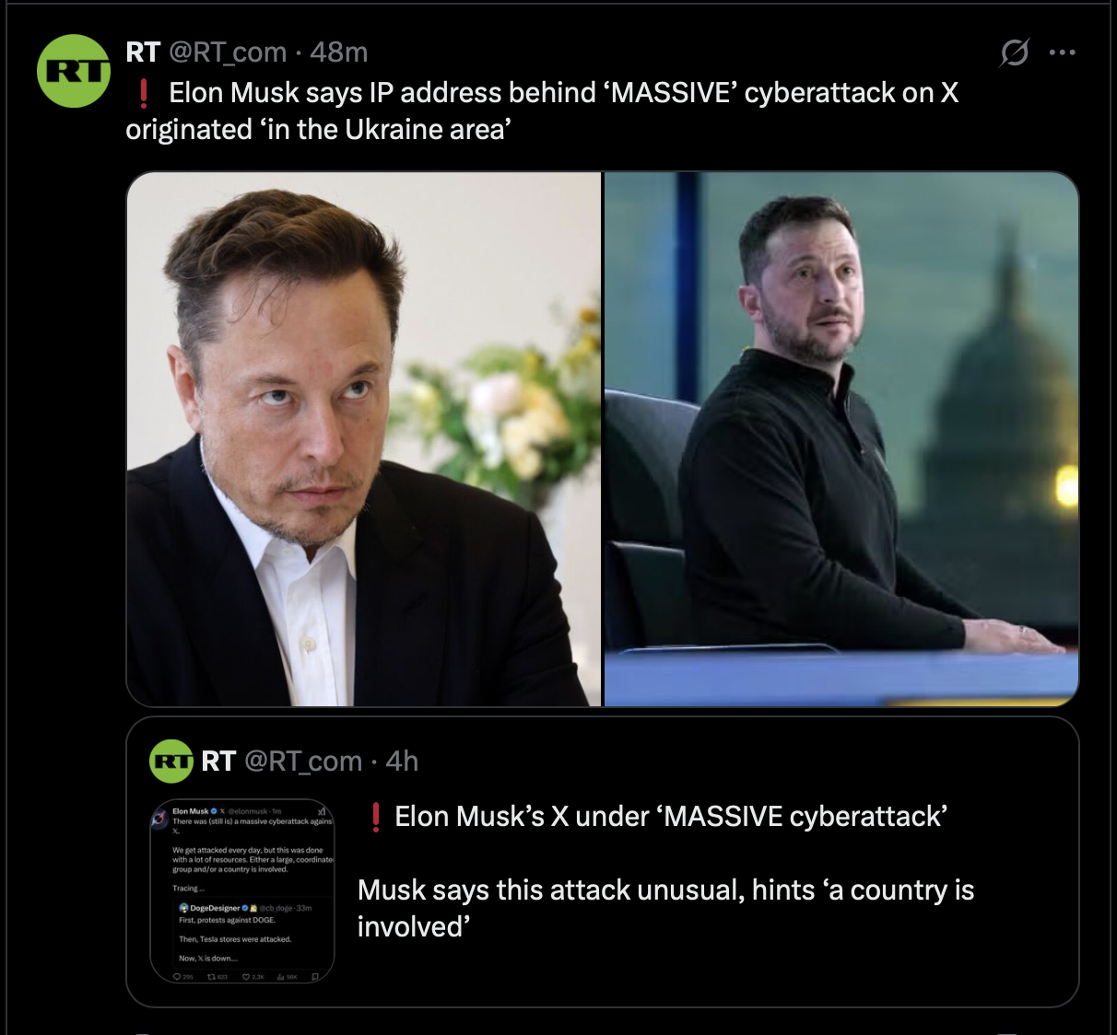The height and width of the screenshot is (1035, 1117).
Task: Open @RT_com handle in quoted post
Action: click(303, 762)
